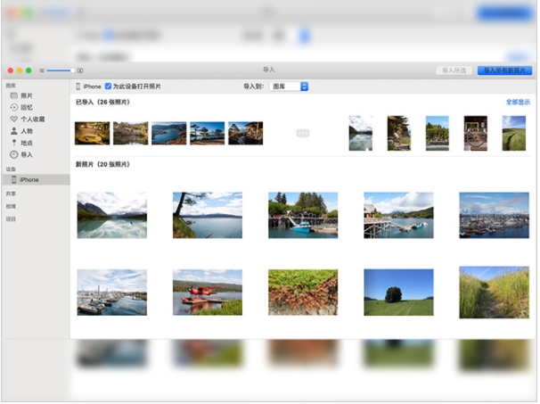Click 导入所有新照片 (Import All New Photos) button
The image size is (540, 404).
tap(504, 70)
